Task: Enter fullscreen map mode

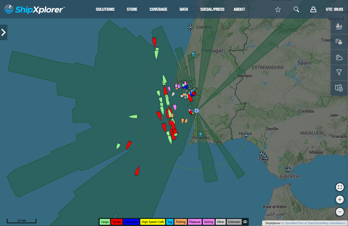Action: tap(340, 187)
